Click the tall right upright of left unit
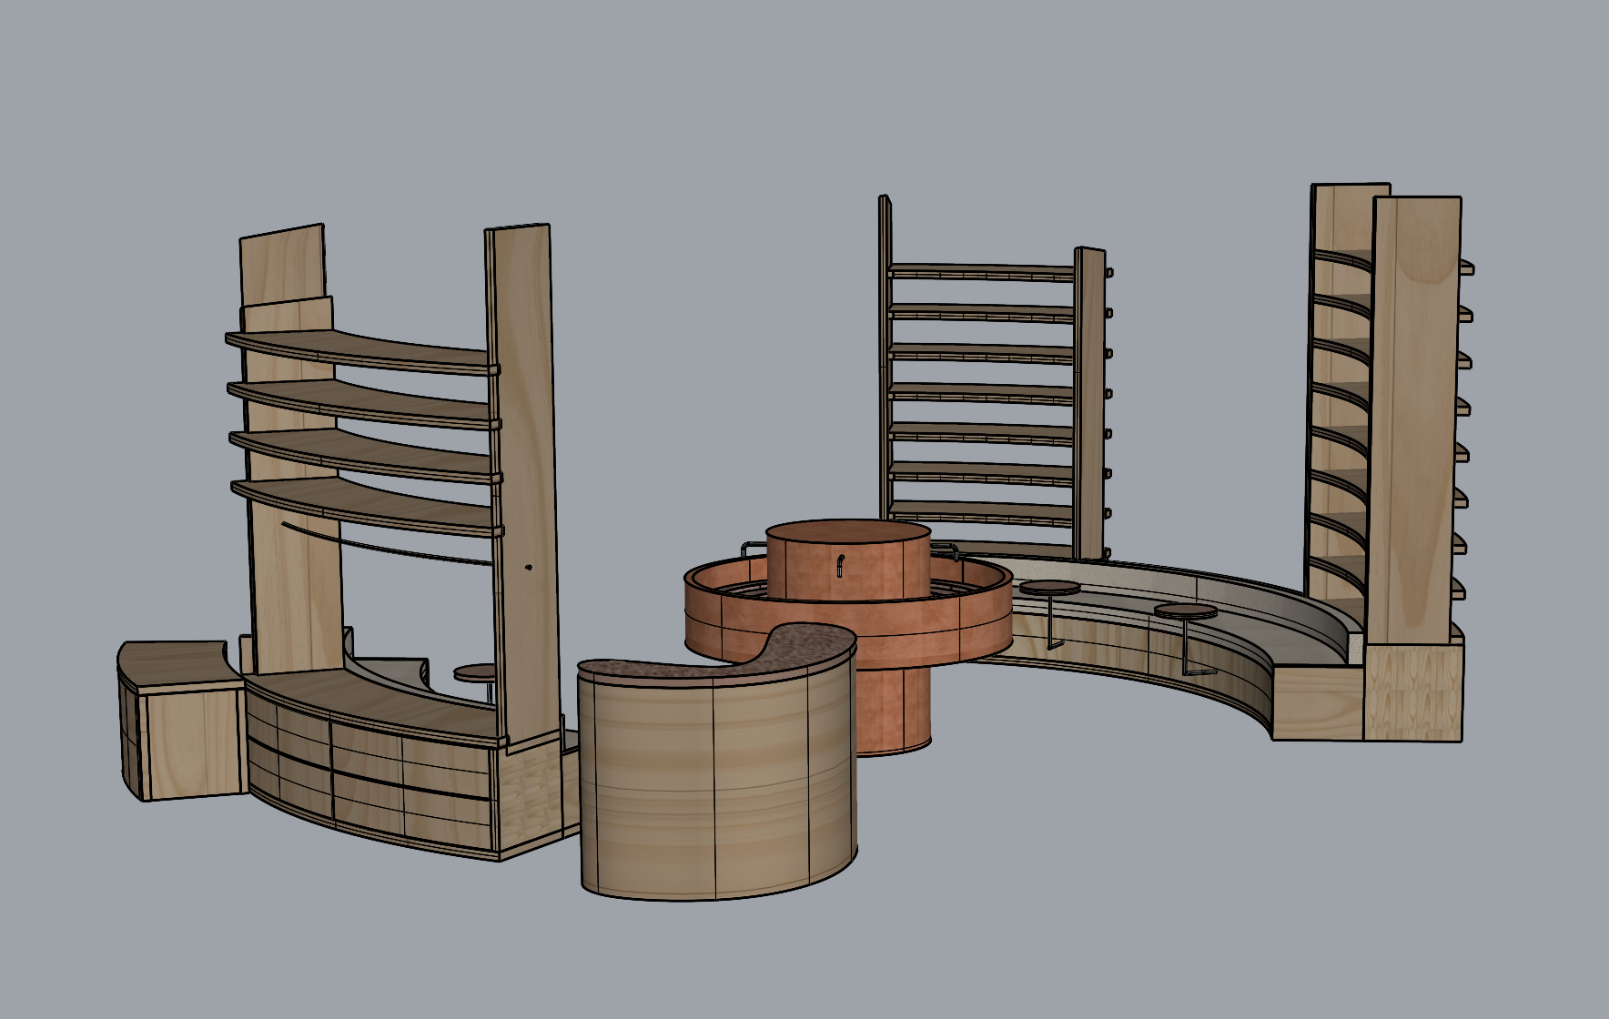Image resolution: width=1609 pixels, height=1019 pixels. click(x=523, y=455)
